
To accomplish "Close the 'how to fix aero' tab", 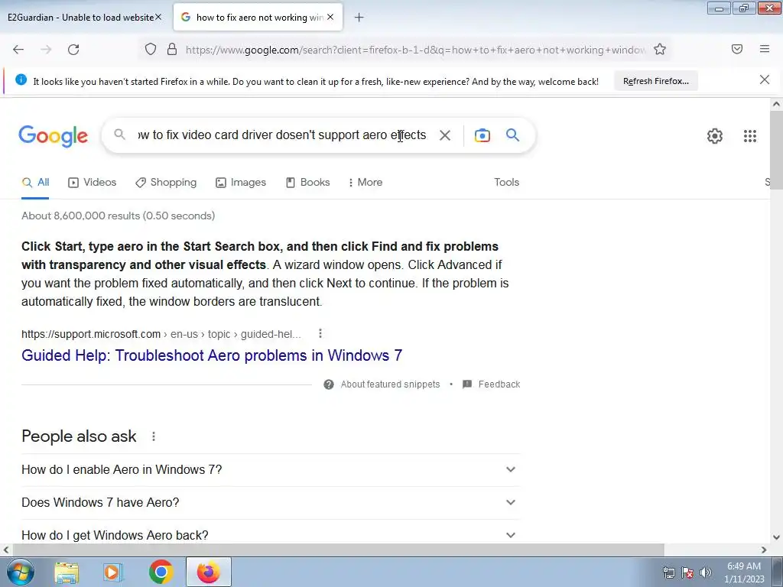I will (x=330, y=17).
